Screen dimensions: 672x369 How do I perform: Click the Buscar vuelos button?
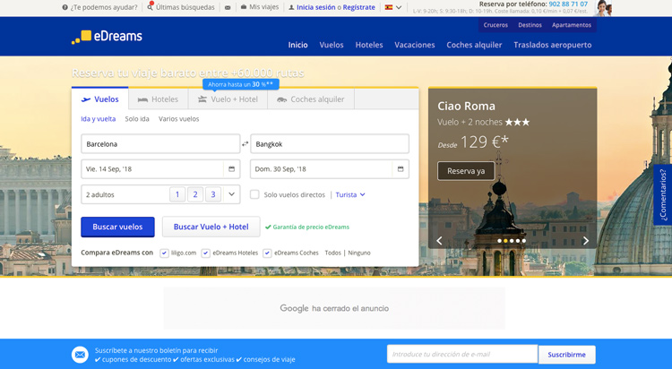point(117,227)
